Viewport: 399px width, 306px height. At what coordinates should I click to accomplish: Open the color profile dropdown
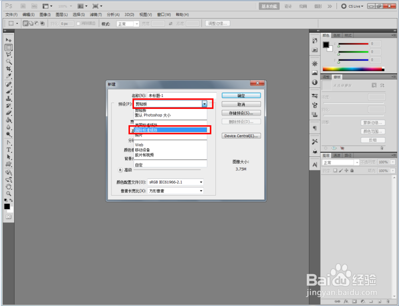pyautogui.click(x=175, y=182)
